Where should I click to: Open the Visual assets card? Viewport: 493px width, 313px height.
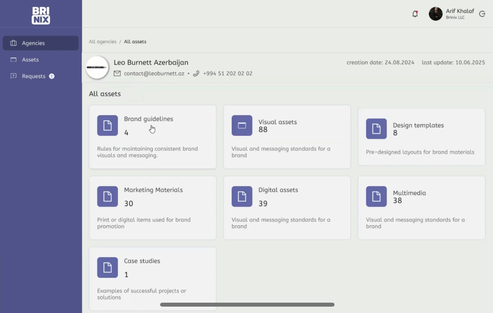coord(287,137)
